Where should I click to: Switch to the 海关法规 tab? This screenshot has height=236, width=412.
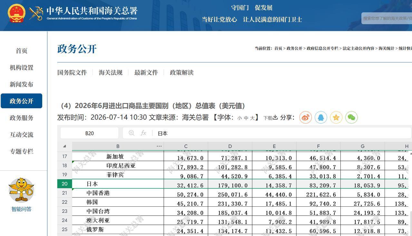click(111, 72)
